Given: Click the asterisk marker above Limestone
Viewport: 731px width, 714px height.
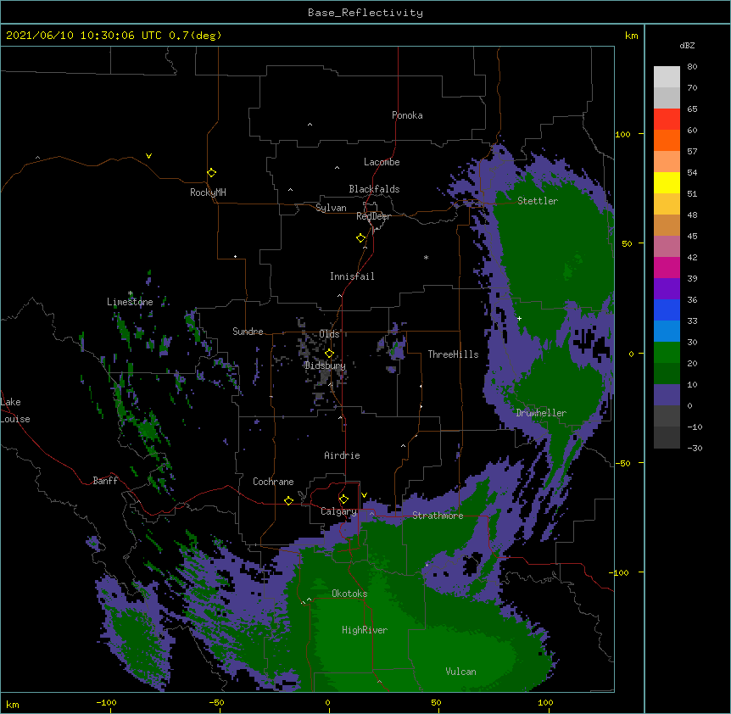Looking at the screenshot, I should (x=130, y=293).
